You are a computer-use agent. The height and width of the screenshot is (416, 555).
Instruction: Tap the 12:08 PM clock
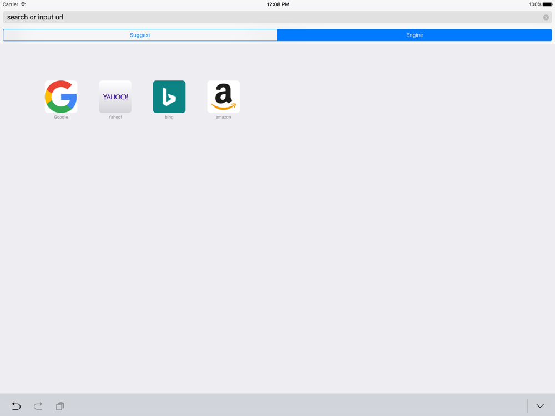point(278,4)
